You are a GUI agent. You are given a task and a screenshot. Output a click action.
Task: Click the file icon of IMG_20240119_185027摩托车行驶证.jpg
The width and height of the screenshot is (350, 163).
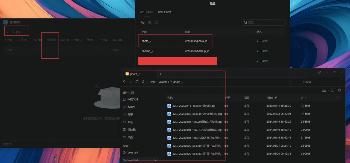tap(169, 122)
